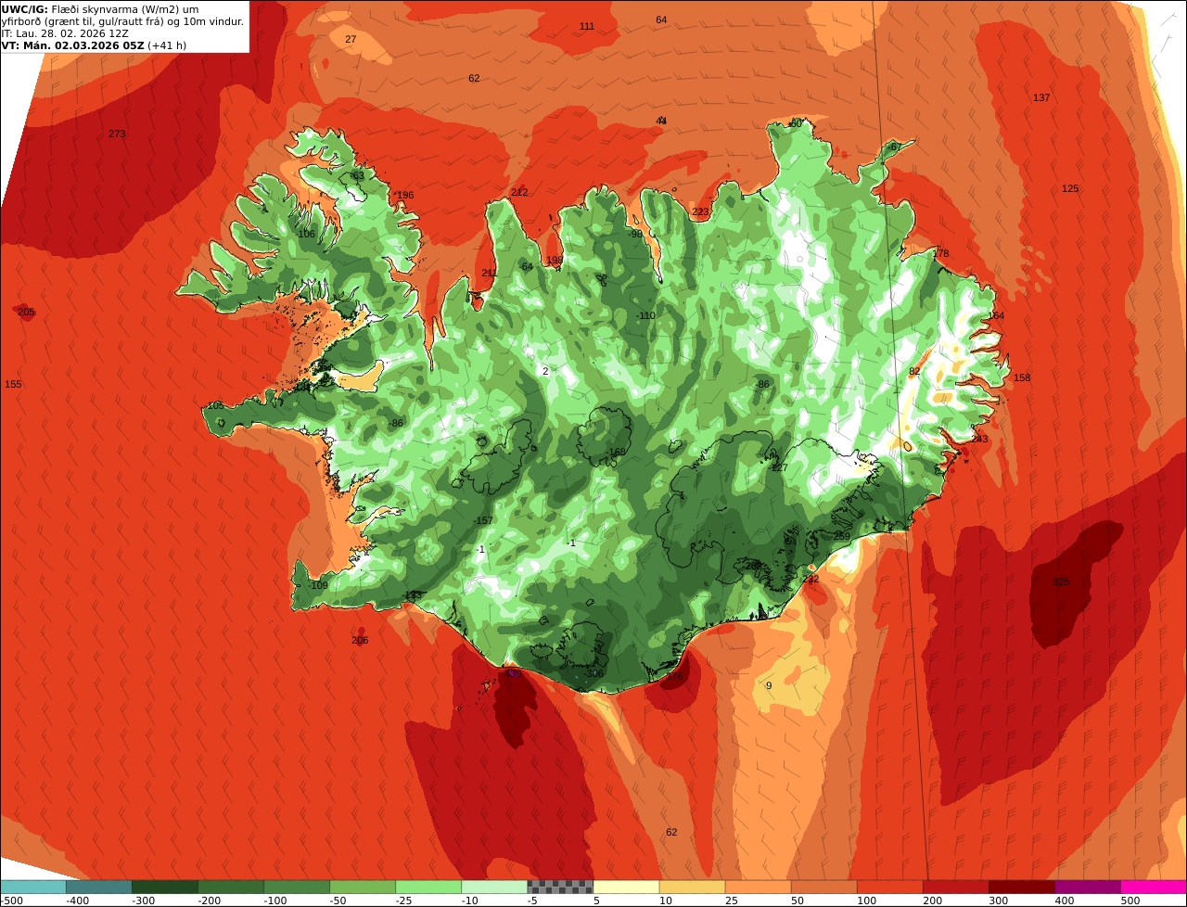
Task: Click the flux value '27' near the top
Action: tap(351, 39)
